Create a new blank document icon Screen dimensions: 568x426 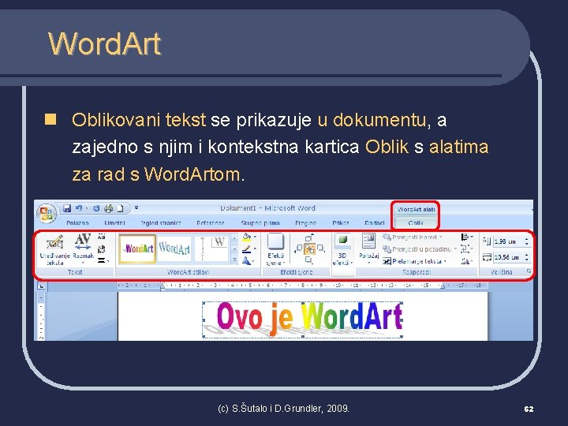(x=120, y=208)
